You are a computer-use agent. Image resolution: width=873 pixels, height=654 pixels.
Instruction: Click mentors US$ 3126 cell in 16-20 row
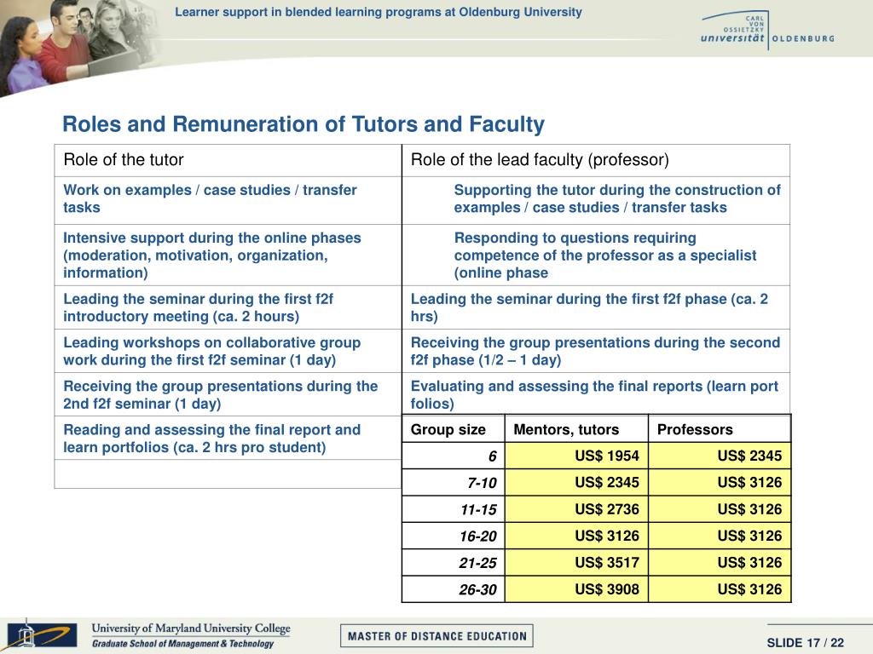pyautogui.click(x=576, y=536)
